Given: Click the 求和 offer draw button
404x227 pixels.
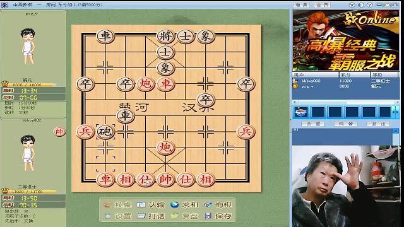Looking at the screenshot, I should 184,205.
